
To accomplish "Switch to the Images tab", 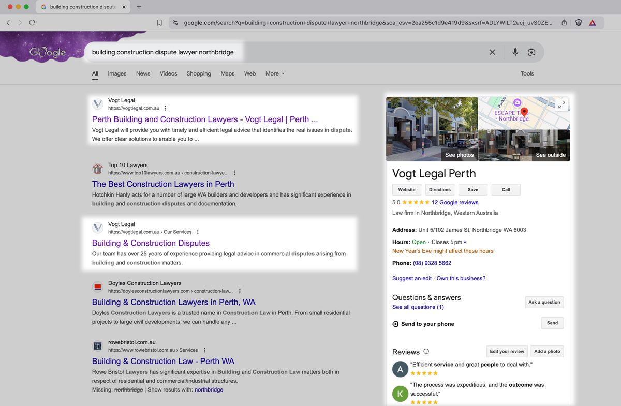I will pyautogui.click(x=117, y=73).
